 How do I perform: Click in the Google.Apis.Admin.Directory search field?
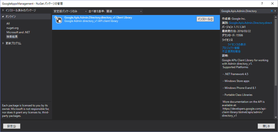coord(245,11)
